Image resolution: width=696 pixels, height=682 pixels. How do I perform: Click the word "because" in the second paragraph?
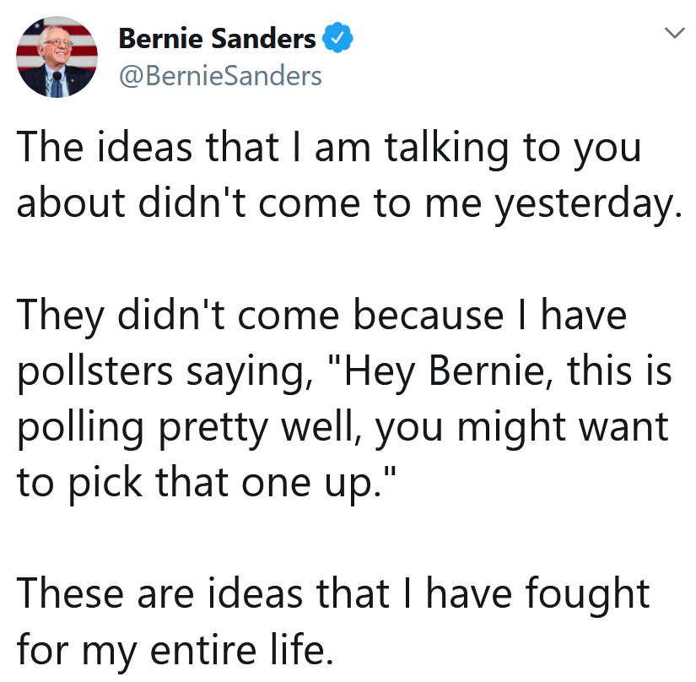coord(429,317)
